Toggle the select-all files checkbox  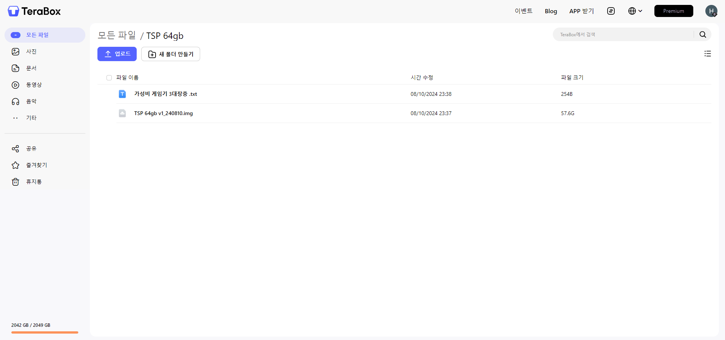click(109, 78)
